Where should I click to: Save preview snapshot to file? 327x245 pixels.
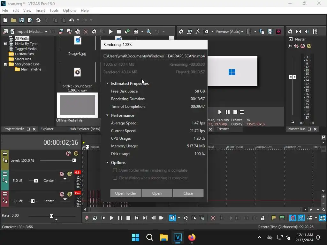[x=270, y=32]
